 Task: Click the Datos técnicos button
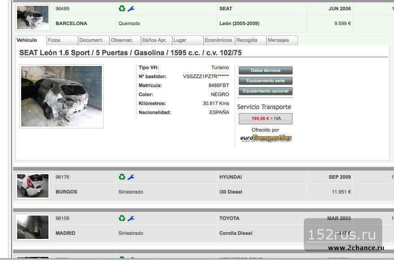[x=266, y=71]
